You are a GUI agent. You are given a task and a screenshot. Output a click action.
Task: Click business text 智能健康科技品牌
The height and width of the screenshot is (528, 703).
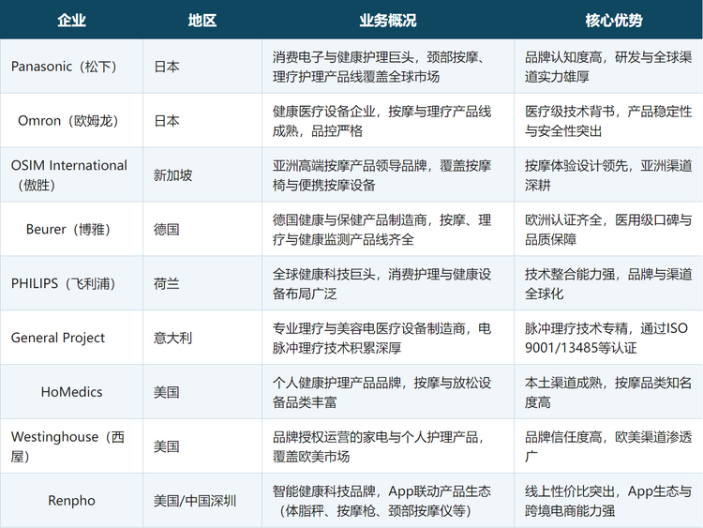323,491
